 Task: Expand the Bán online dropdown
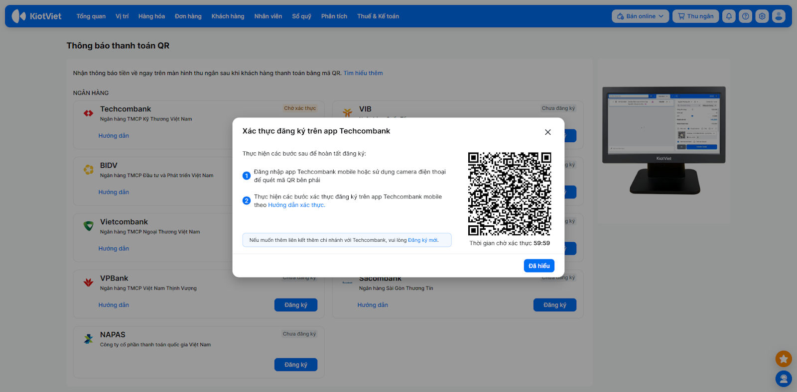pyautogui.click(x=640, y=16)
